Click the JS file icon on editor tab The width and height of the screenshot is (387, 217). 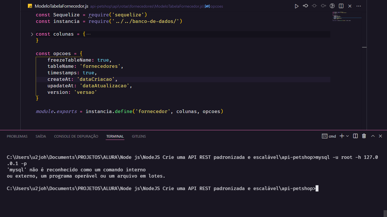30,6
